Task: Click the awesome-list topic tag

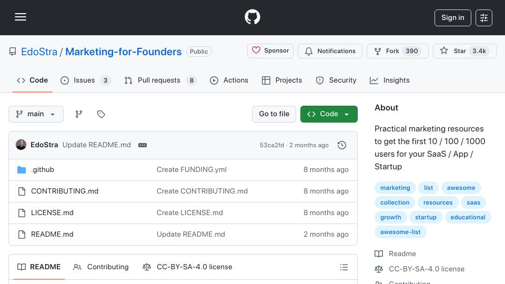Action: (x=400, y=232)
